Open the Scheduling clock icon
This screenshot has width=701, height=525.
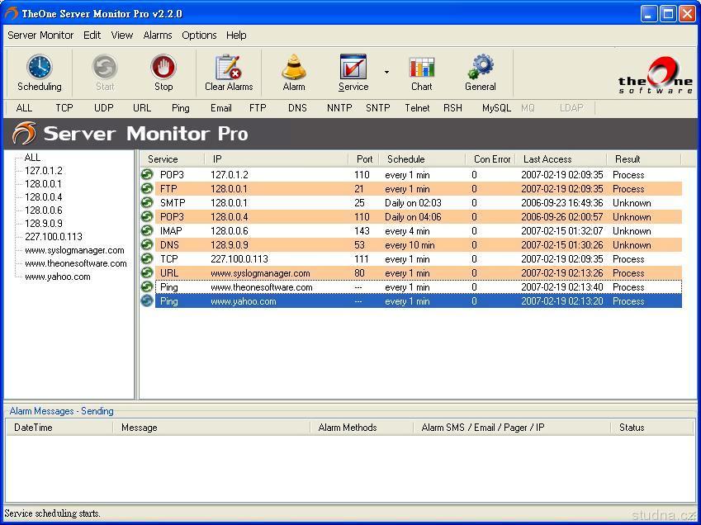point(39,68)
